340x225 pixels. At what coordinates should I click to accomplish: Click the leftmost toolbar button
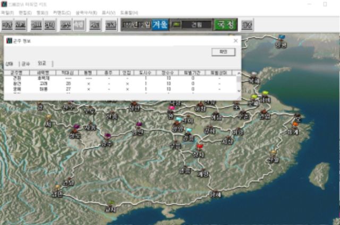(6, 24)
